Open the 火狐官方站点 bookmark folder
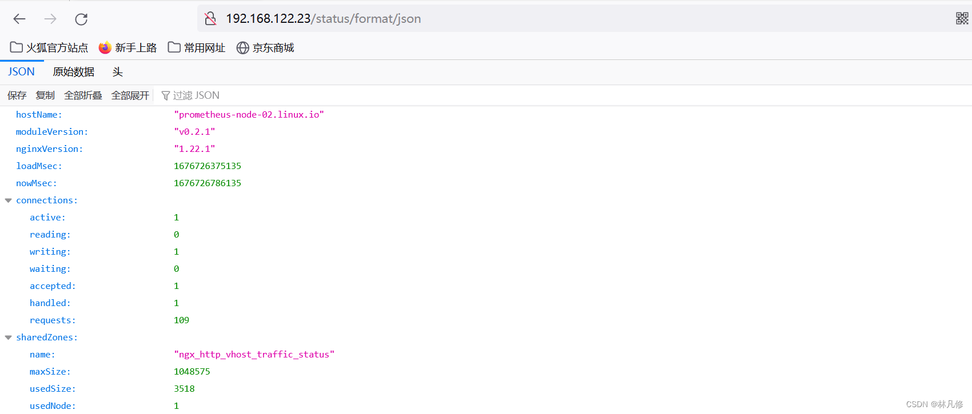 click(x=49, y=47)
